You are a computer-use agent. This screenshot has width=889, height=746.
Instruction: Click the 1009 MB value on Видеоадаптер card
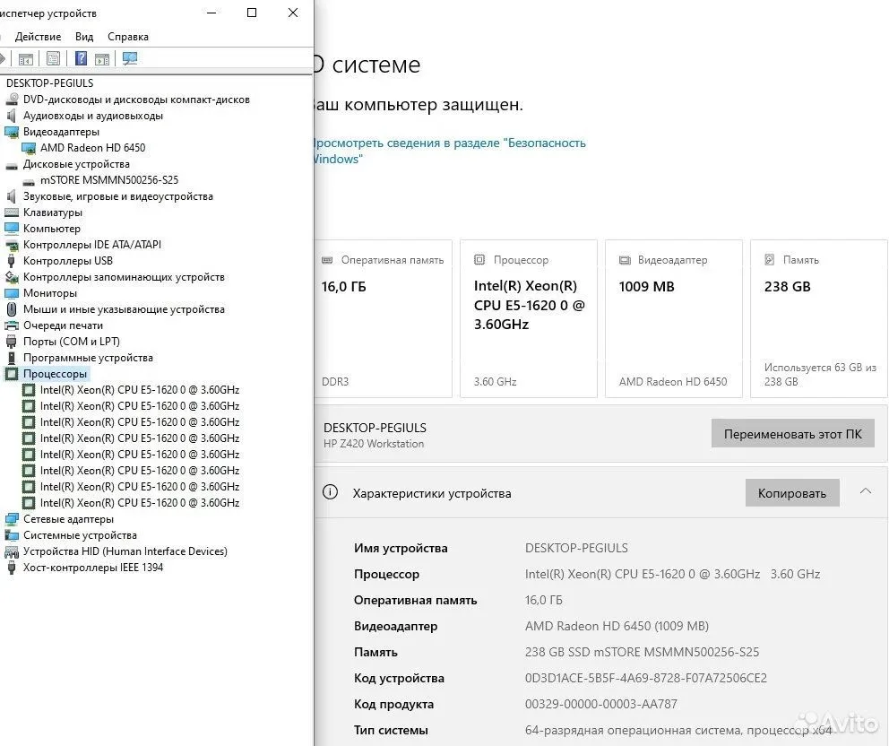(646, 287)
